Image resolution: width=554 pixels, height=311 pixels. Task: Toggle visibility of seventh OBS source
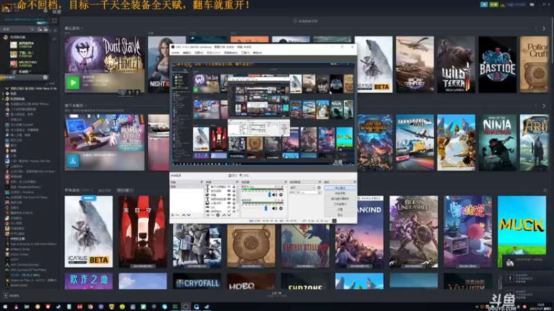coord(229,211)
